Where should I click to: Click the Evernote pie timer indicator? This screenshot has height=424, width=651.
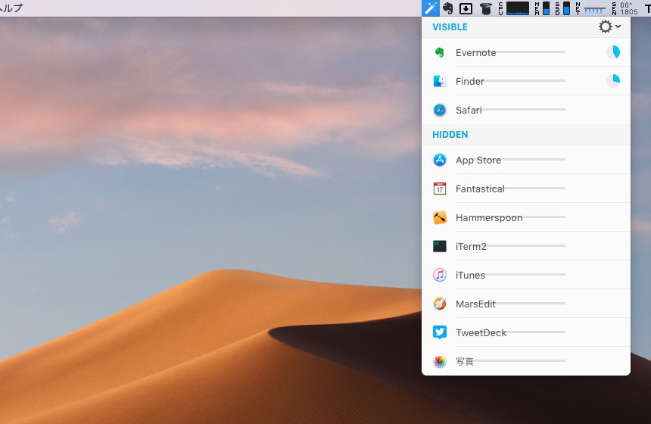[613, 52]
